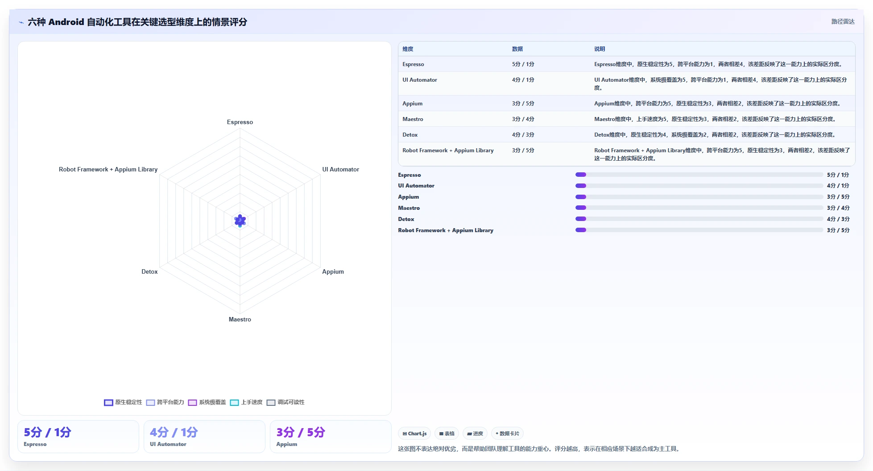Click the Robot Framework progress bar
This screenshot has height=471, width=873.
coord(699,230)
